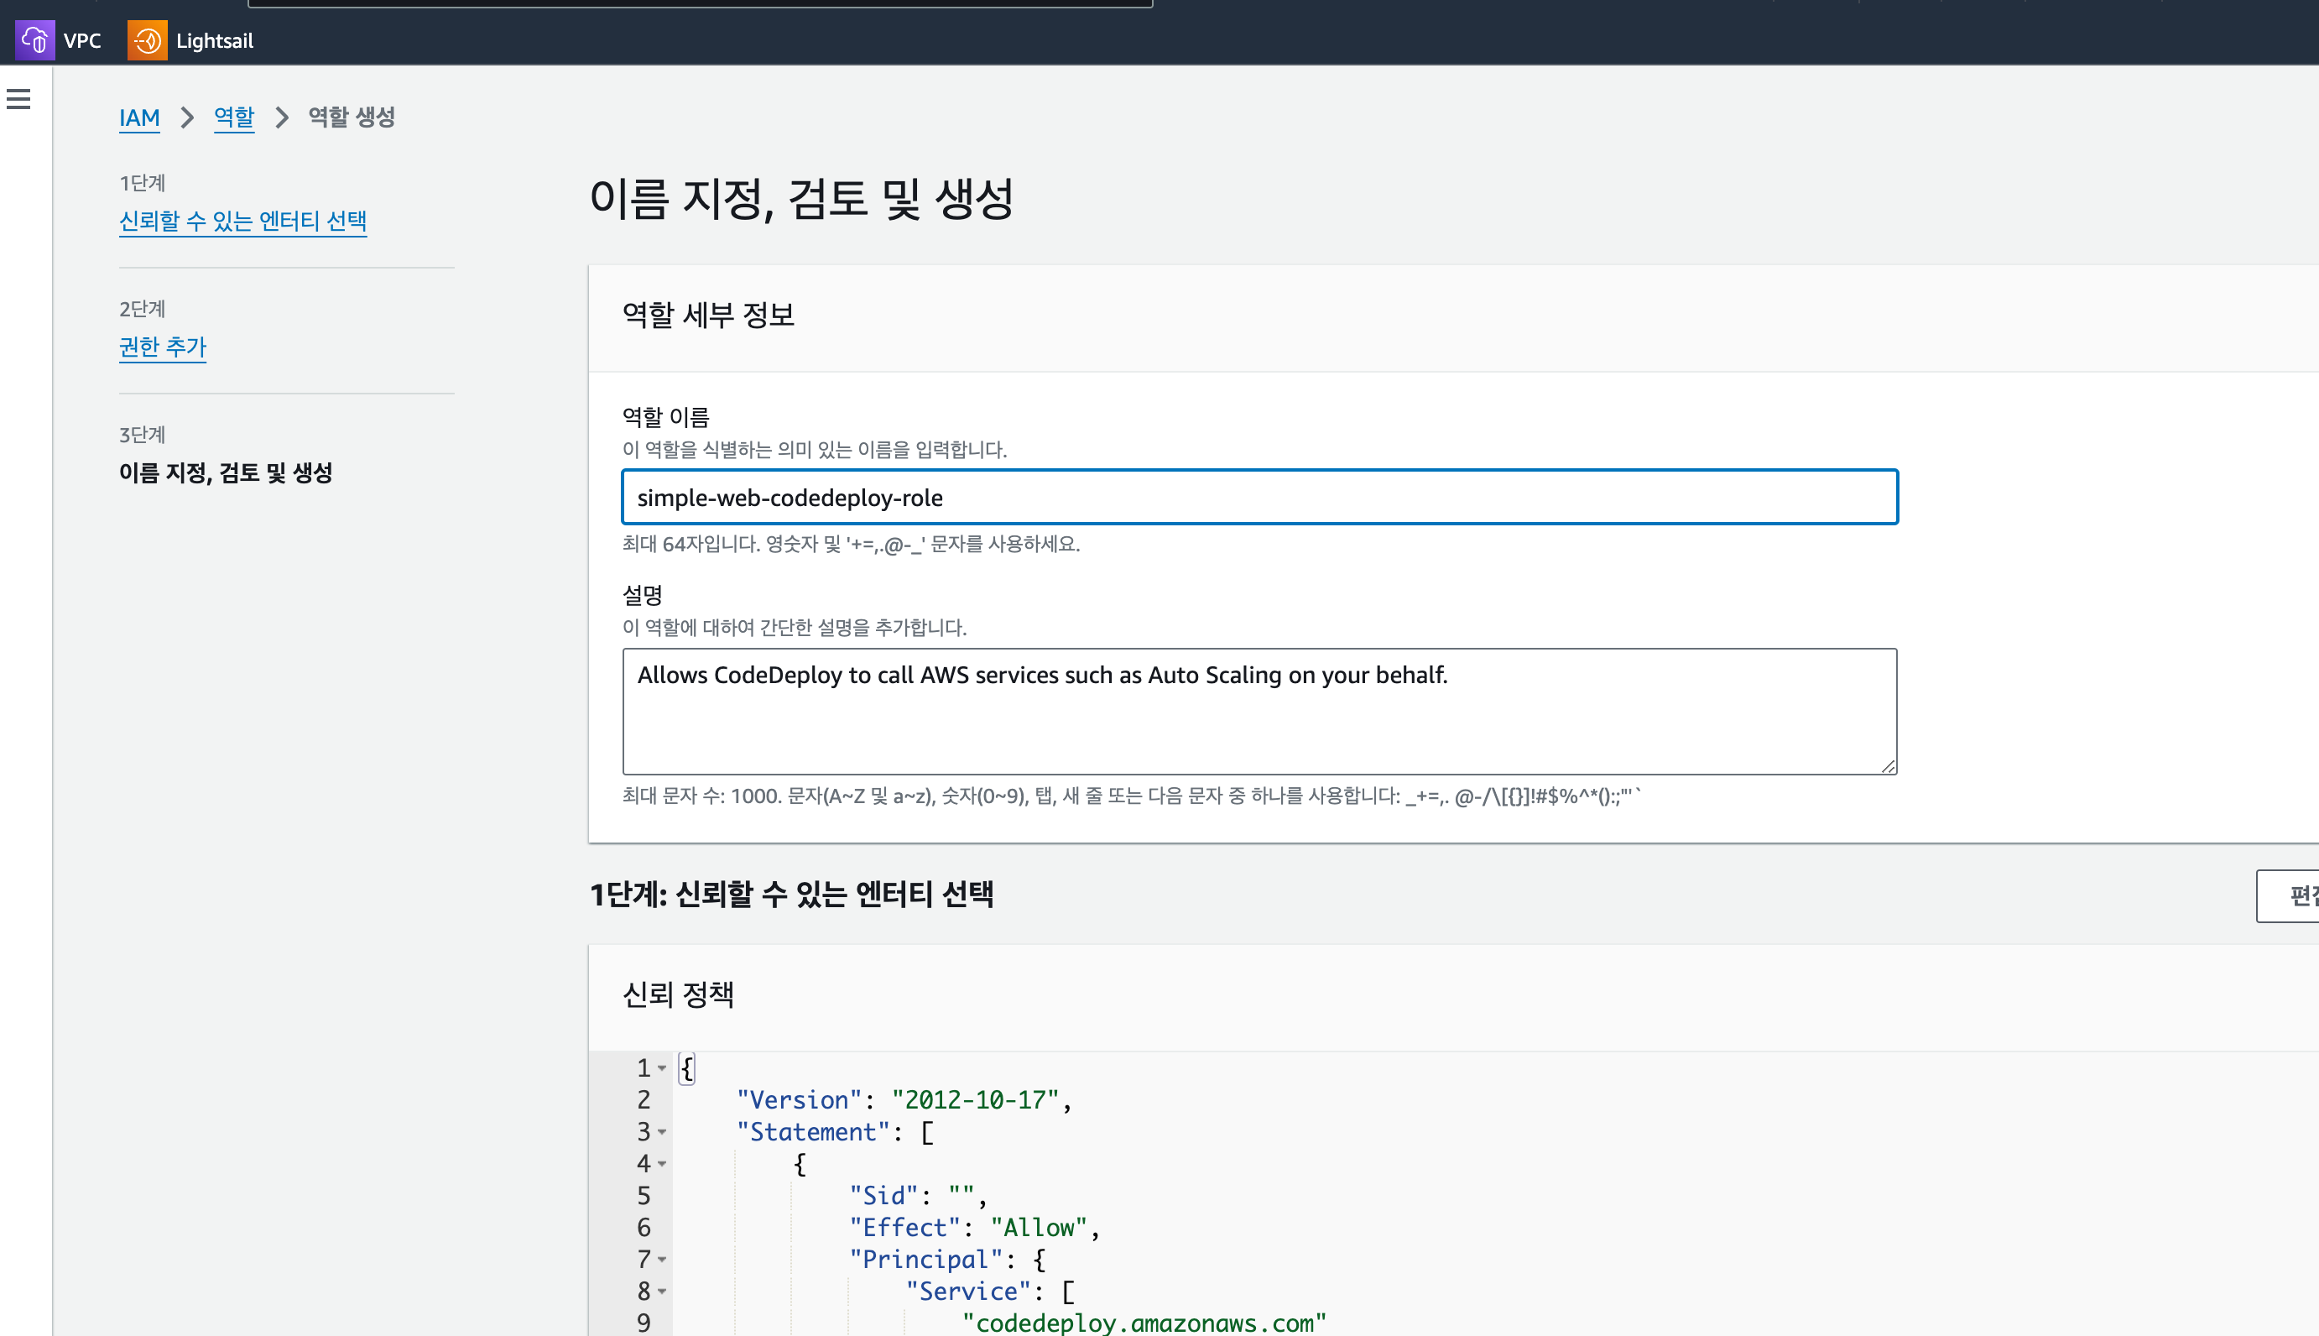Go back to step 2 권한 추가
The height and width of the screenshot is (1336, 2319).
(164, 347)
